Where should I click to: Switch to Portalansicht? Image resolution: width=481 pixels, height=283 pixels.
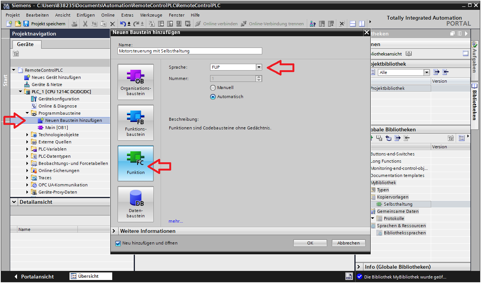[34, 277]
